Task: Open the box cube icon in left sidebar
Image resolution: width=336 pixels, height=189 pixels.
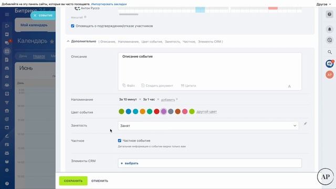Action: pyautogui.click(x=7, y=162)
